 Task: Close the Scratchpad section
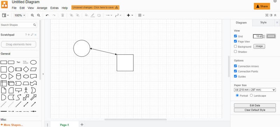pos(35,35)
